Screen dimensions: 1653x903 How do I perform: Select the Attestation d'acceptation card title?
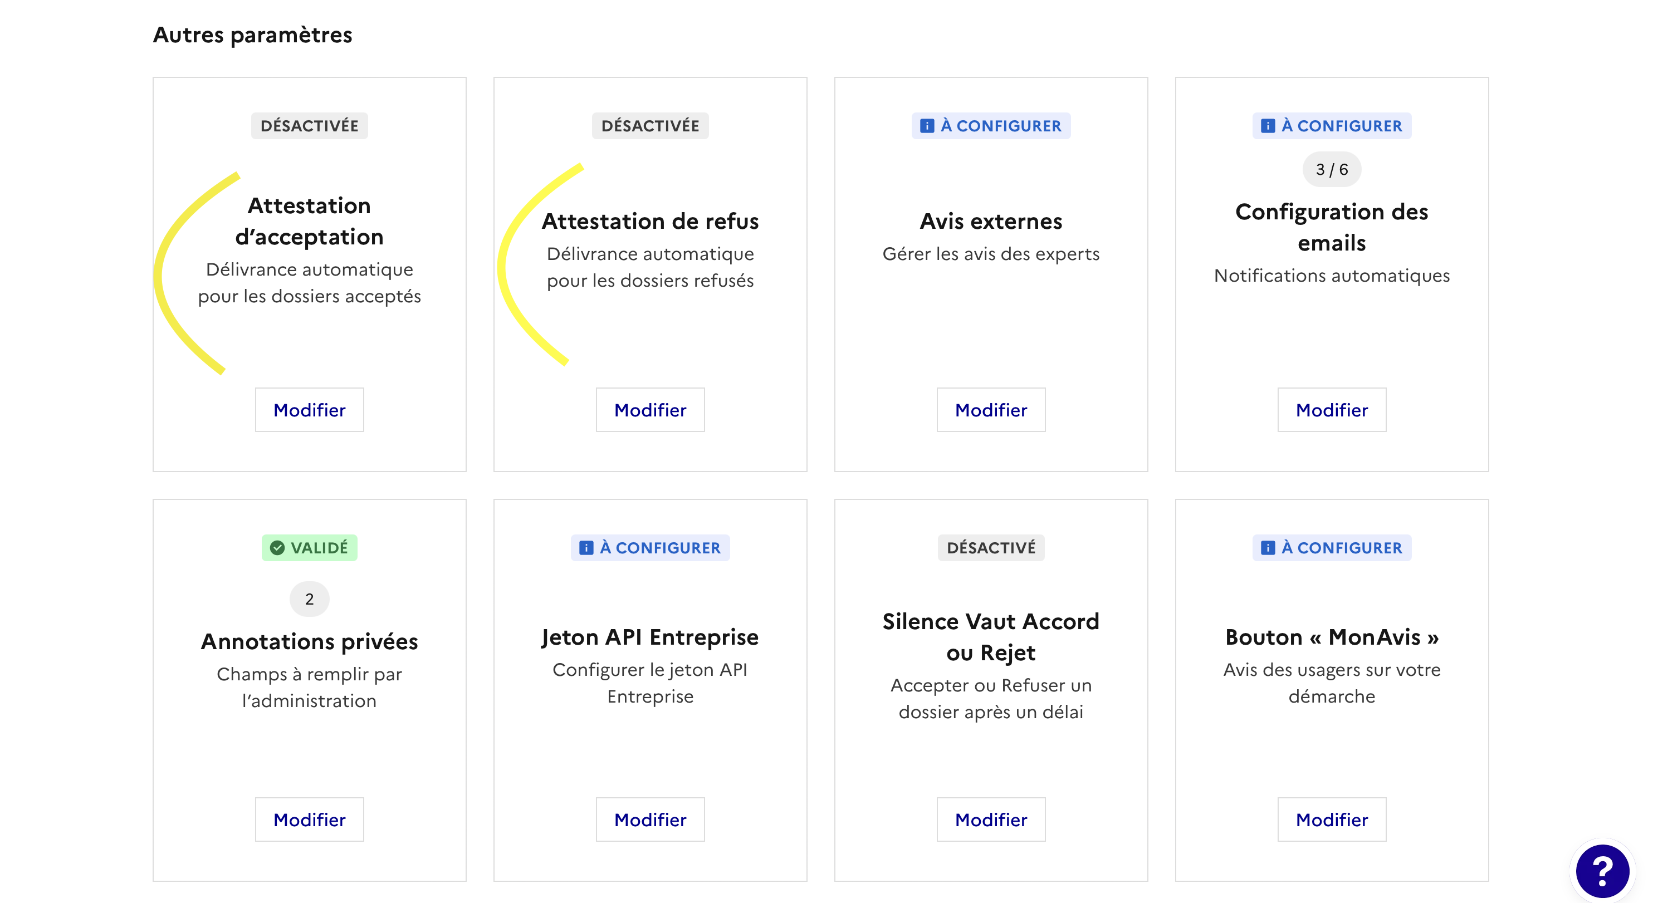[x=309, y=221]
